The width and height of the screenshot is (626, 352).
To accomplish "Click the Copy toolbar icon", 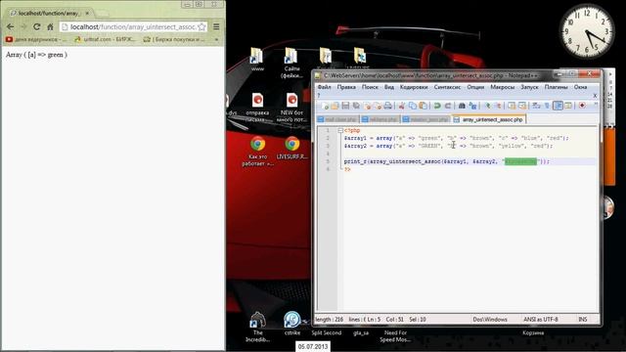I will tap(413, 106).
